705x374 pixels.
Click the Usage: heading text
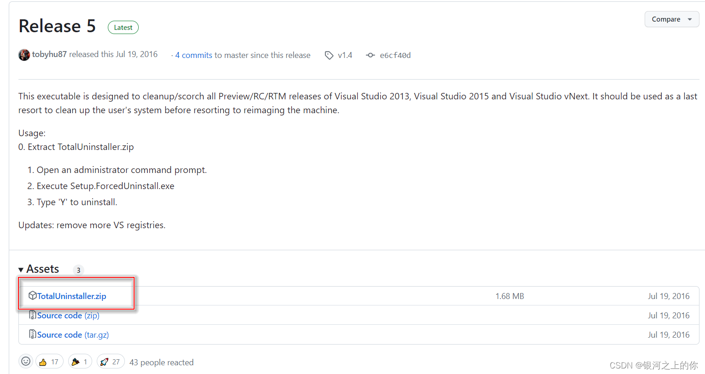point(32,133)
